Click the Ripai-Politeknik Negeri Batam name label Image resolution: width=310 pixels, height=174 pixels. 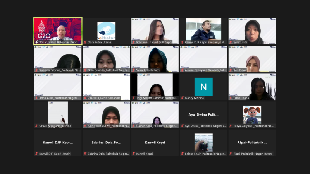(x=252, y=154)
